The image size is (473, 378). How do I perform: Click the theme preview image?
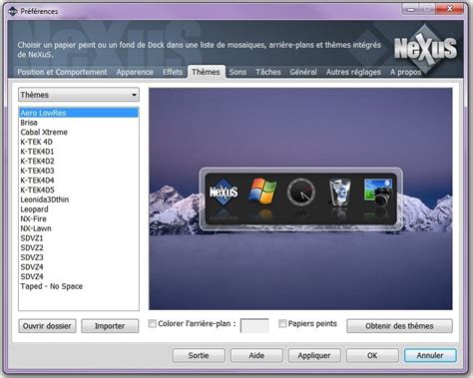[300, 198]
